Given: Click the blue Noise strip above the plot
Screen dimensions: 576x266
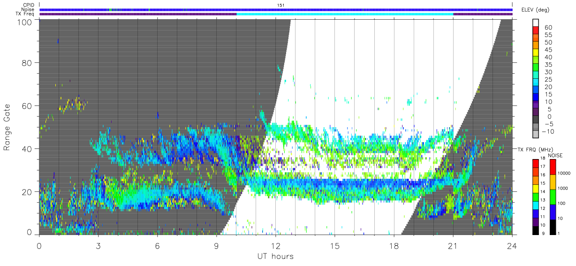Looking at the screenshot, I should (276, 9).
